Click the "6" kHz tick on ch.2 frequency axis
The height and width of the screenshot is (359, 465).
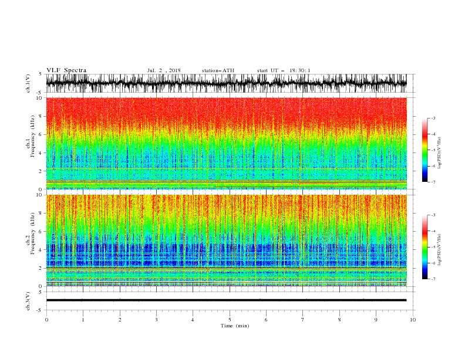point(41,232)
